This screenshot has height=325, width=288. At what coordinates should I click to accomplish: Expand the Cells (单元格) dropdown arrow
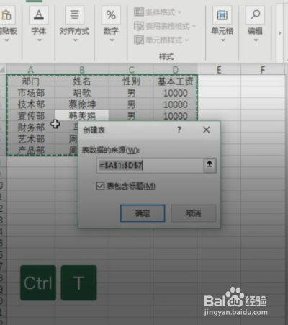[223, 40]
